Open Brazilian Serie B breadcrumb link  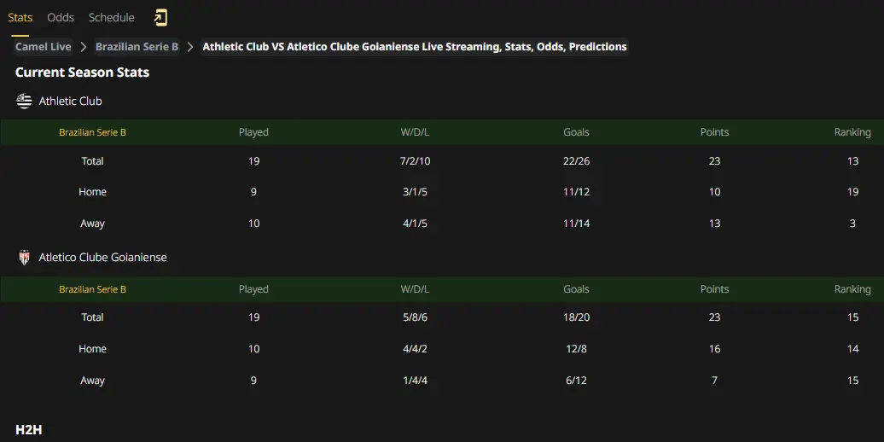pos(137,47)
